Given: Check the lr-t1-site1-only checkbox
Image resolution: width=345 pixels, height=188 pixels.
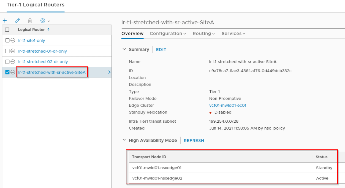Looking at the screenshot, I should coord(7,41).
